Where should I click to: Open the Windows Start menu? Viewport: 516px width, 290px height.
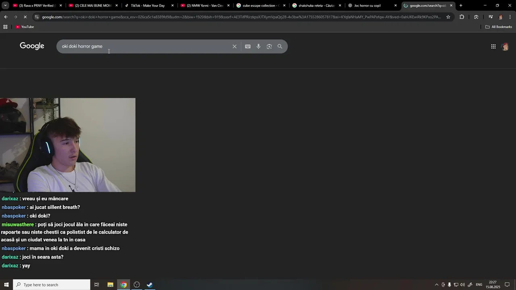tap(6, 285)
